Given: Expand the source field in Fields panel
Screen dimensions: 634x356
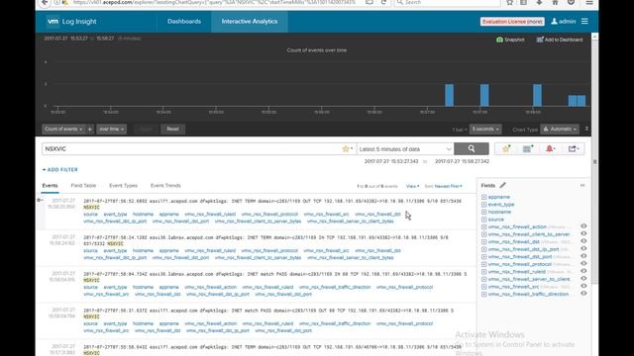Looking at the screenshot, I should [x=484, y=220].
